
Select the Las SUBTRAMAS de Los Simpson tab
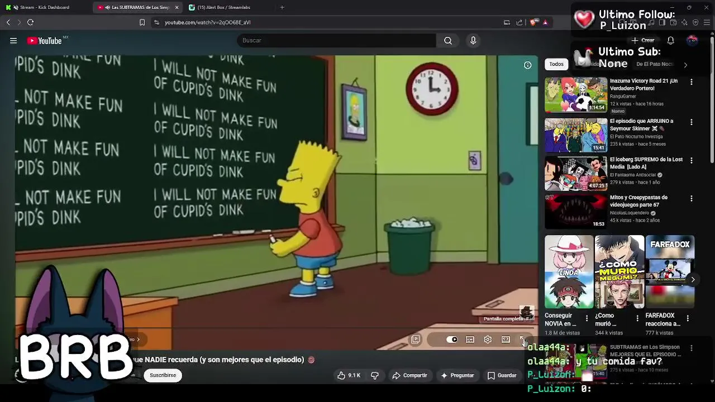[x=138, y=7]
